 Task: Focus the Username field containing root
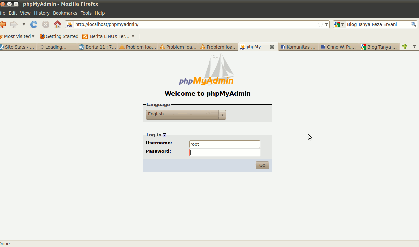[x=225, y=144]
